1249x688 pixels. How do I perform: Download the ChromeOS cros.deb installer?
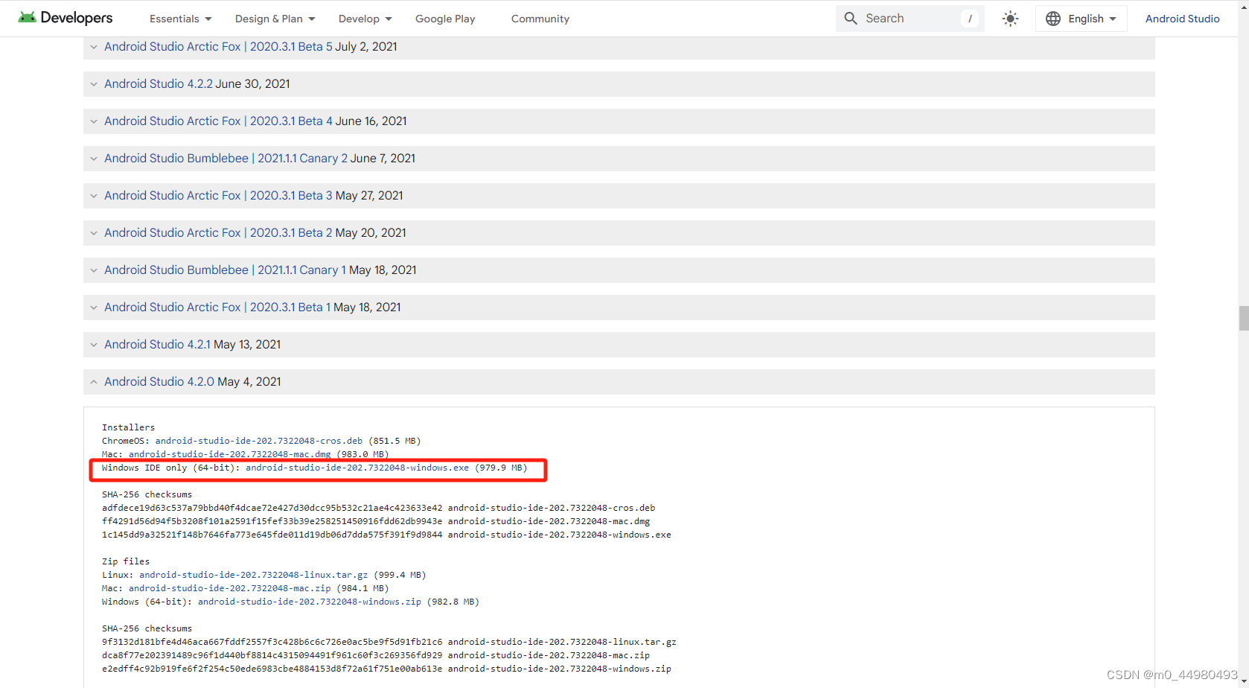click(259, 441)
